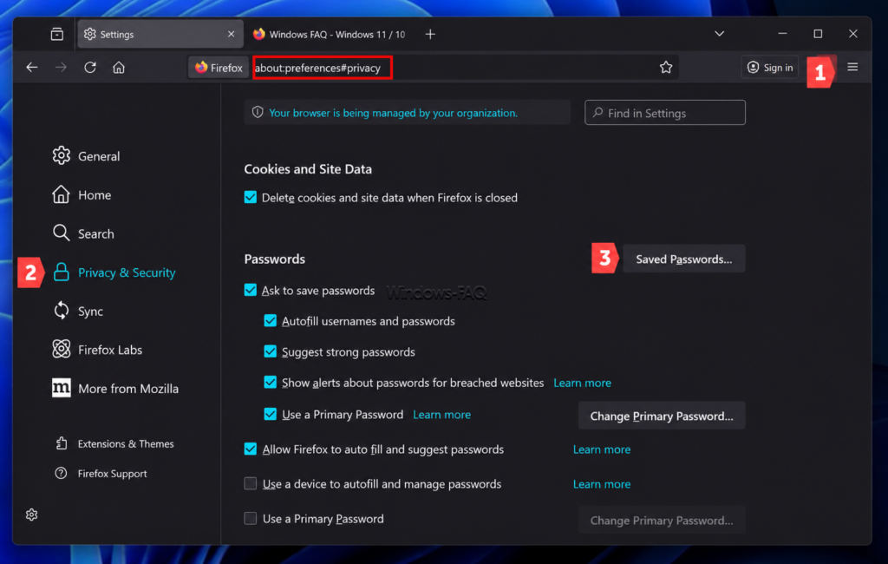
Task: Click the Firefox Labs atom icon
Action: click(x=62, y=349)
